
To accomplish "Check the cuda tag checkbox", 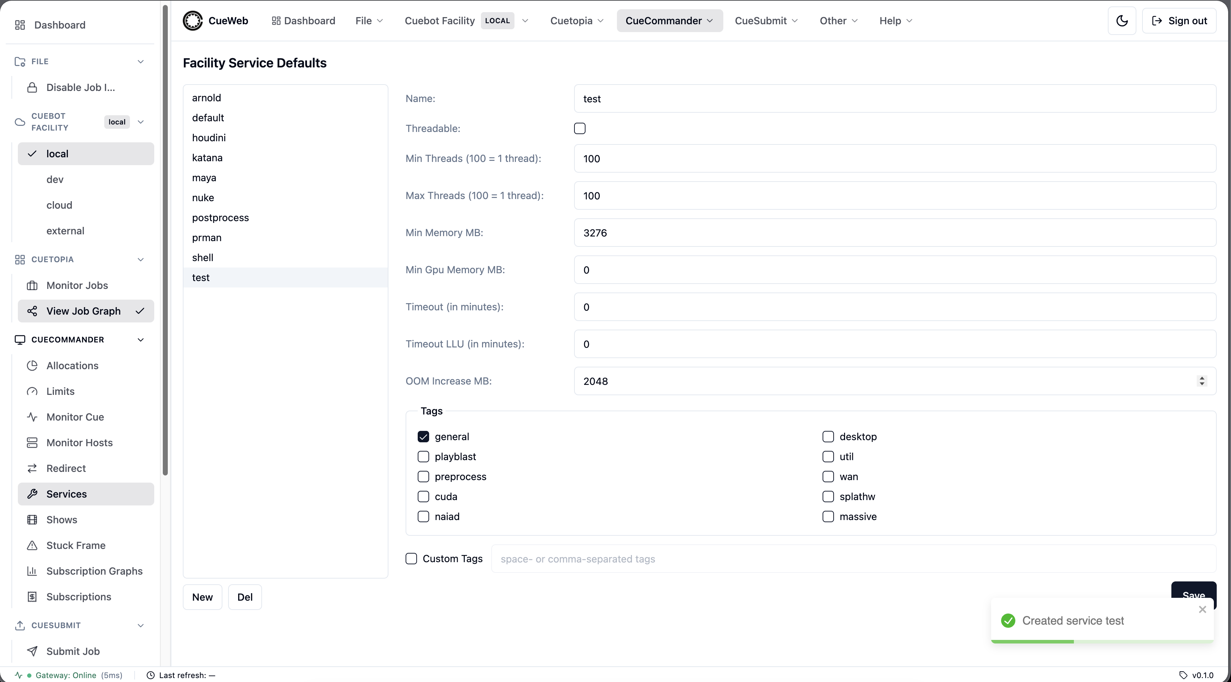I will click(x=423, y=497).
